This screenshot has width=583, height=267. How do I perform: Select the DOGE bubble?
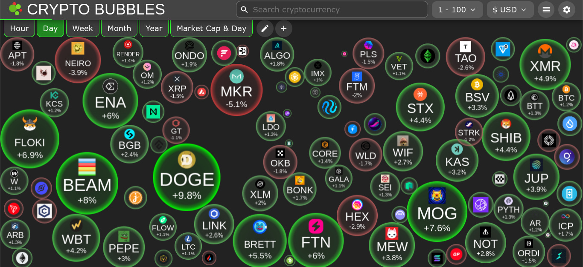187,177
